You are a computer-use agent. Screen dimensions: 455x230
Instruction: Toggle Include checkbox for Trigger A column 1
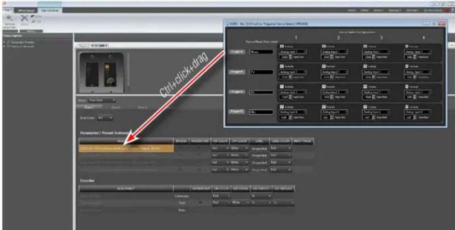click(x=281, y=46)
